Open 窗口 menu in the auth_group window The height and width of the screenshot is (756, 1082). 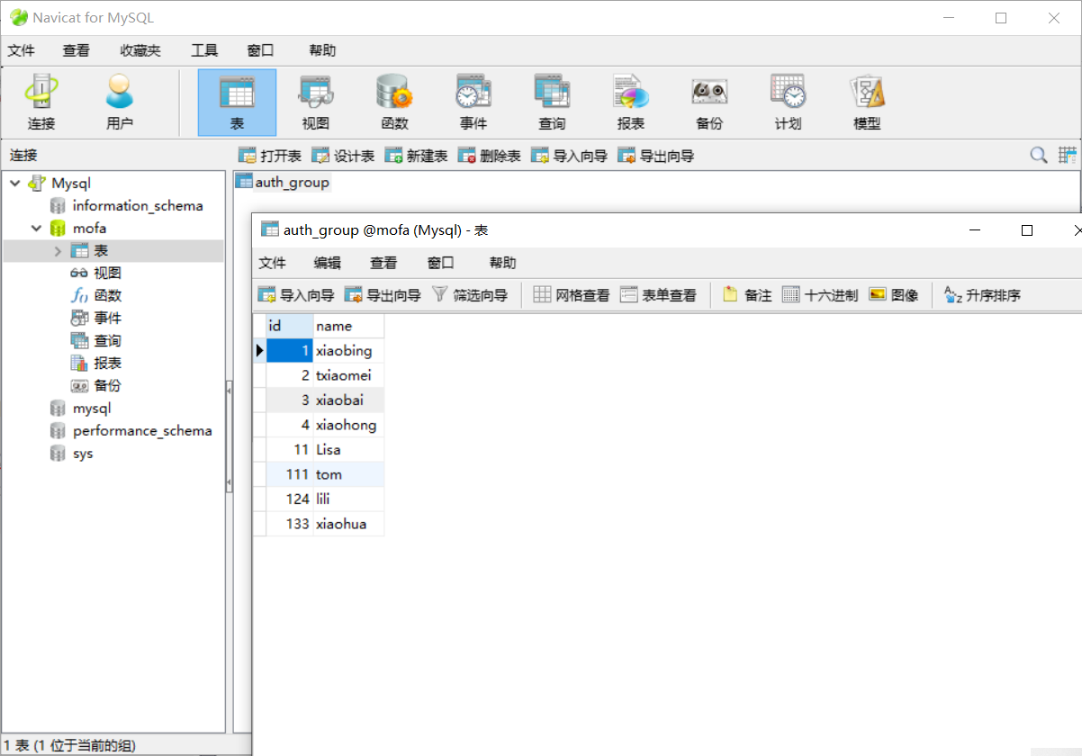(x=440, y=263)
